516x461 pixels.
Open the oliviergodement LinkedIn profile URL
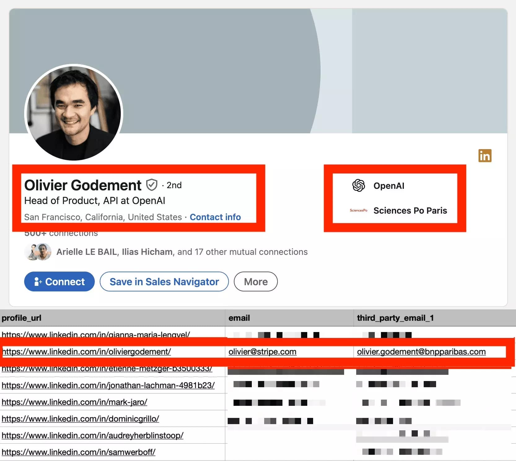(x=86, y=352)
